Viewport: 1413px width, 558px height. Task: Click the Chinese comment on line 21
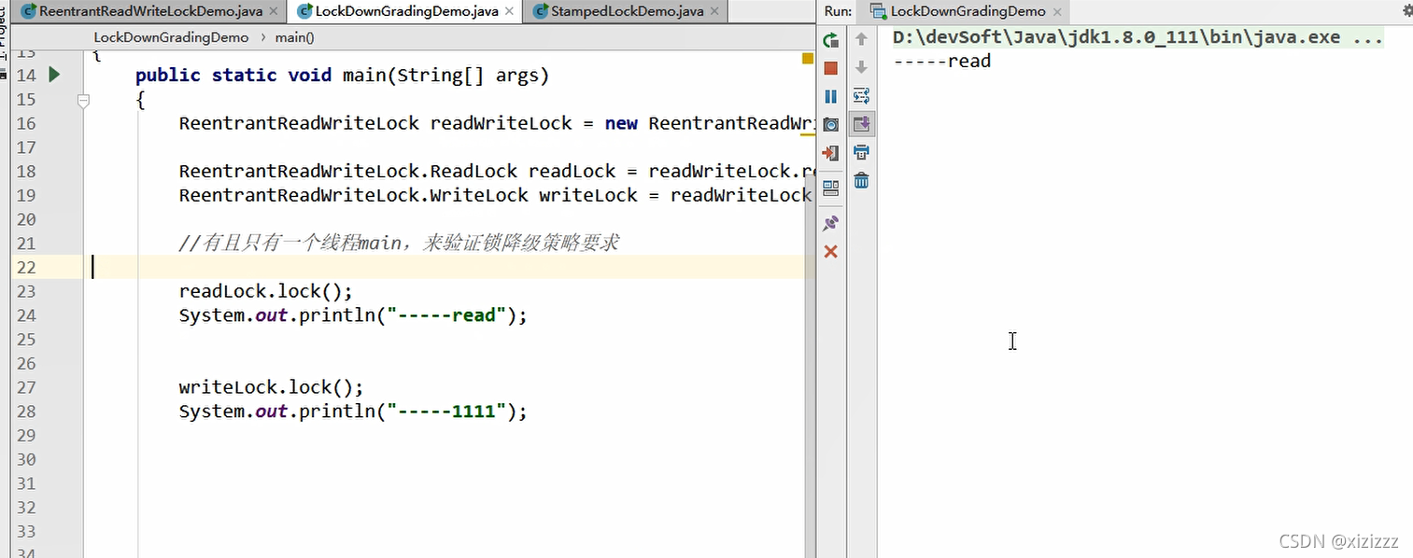(x=399, y=244)
